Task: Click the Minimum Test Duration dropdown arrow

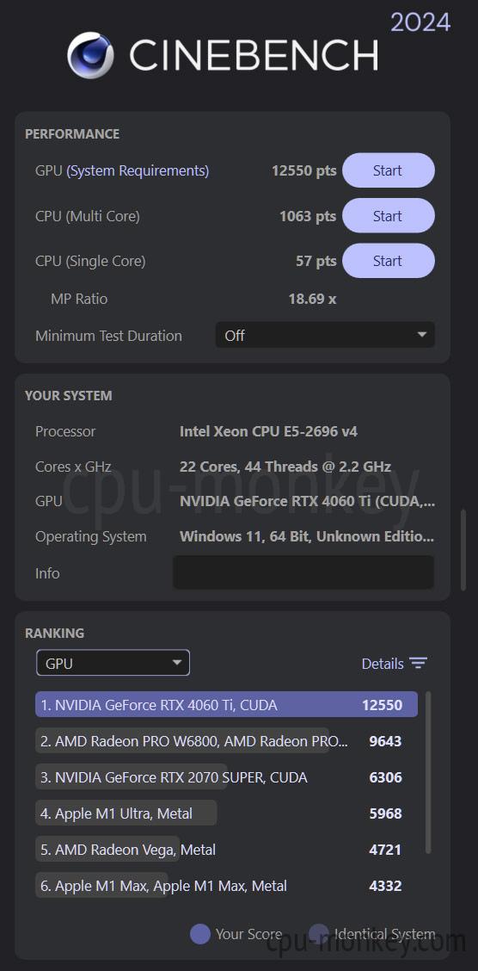Action: (x=422, y=335)
